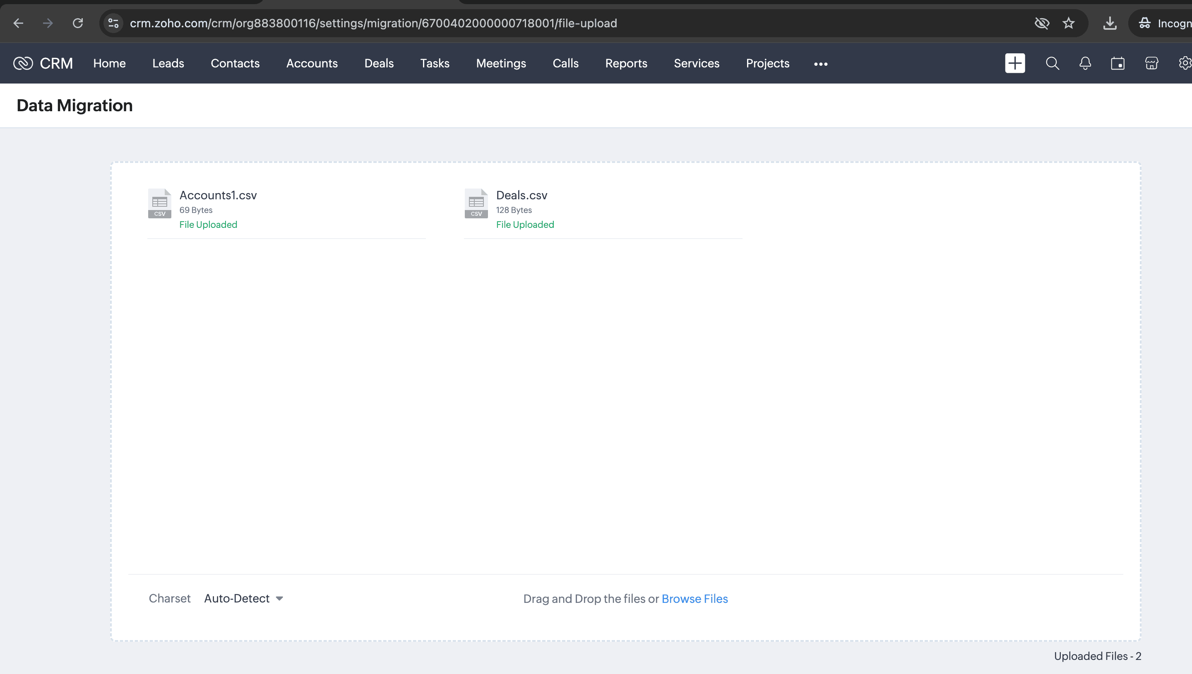Bookmark page with star icon
This screenshot has width=1192, height=674.
pos(1068,23)
